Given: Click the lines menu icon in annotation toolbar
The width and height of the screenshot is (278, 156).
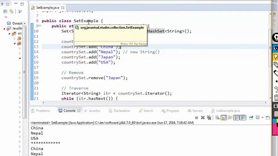Looking at the screenshot, I should [x=276, y=114].
